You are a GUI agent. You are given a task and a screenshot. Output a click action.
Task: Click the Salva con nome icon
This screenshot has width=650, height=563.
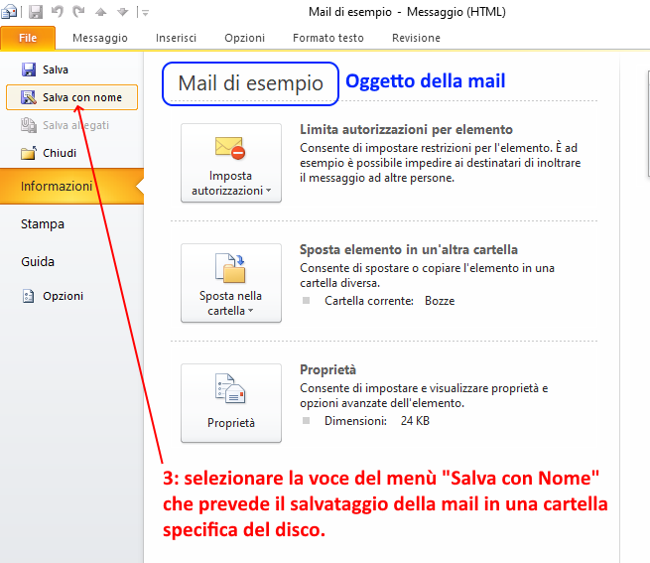(28, 97)
